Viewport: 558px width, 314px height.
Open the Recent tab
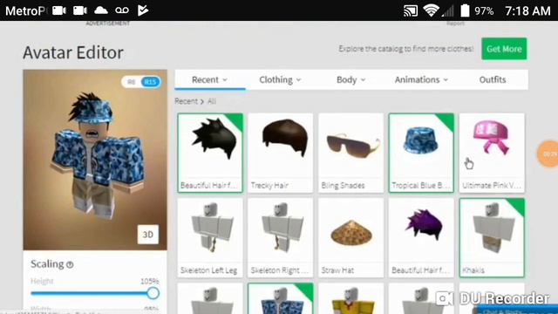(209, 79)
